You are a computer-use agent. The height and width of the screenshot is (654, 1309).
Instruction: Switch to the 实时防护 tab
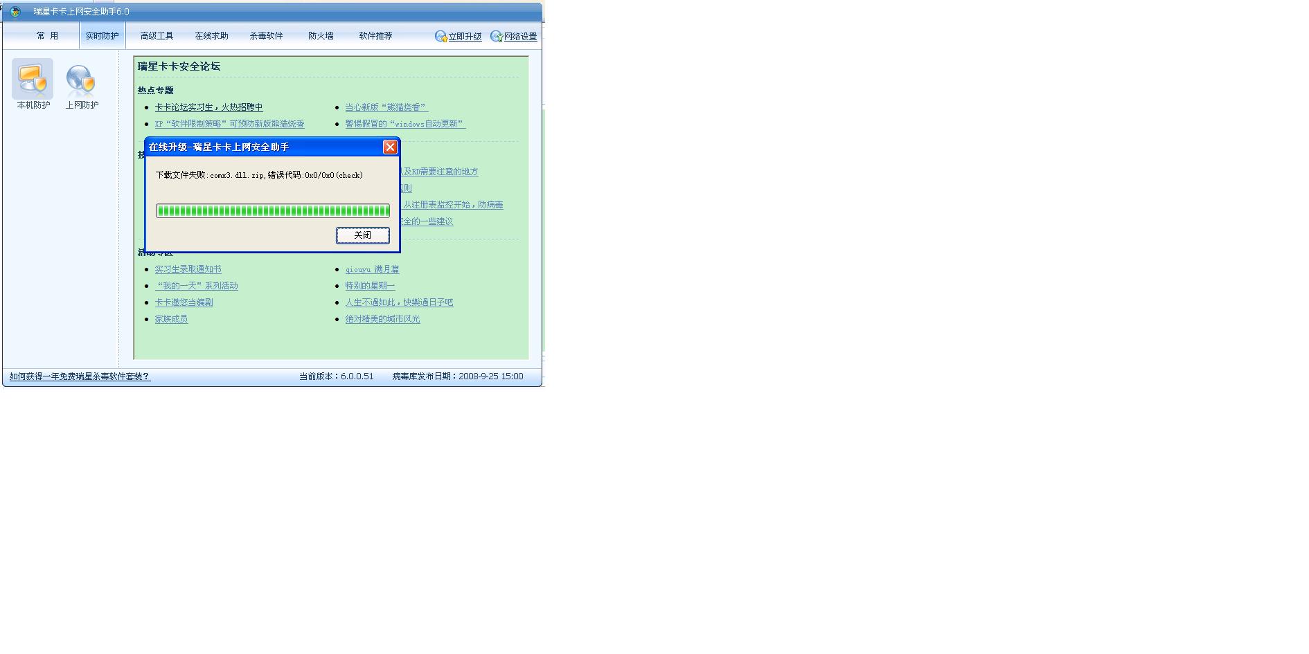click(102, 36)
